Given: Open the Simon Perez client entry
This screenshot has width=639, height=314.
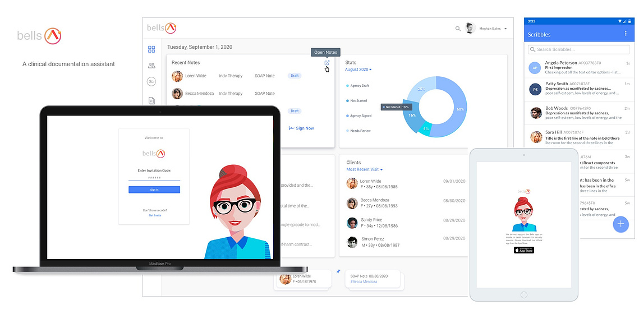Looking at the screenshot, I should coord(406,242).
